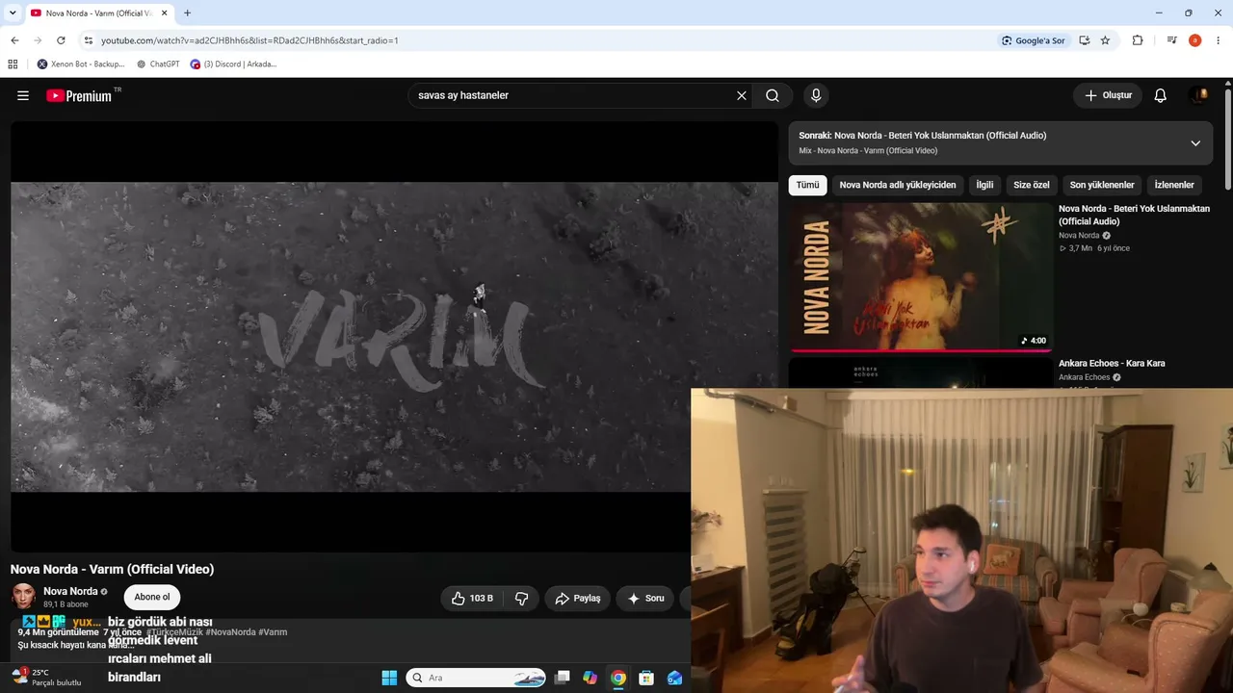This screenshot has height=693, width=1233.
Task: Submit search with the magnifier button
Action: (x=773, y=95)
